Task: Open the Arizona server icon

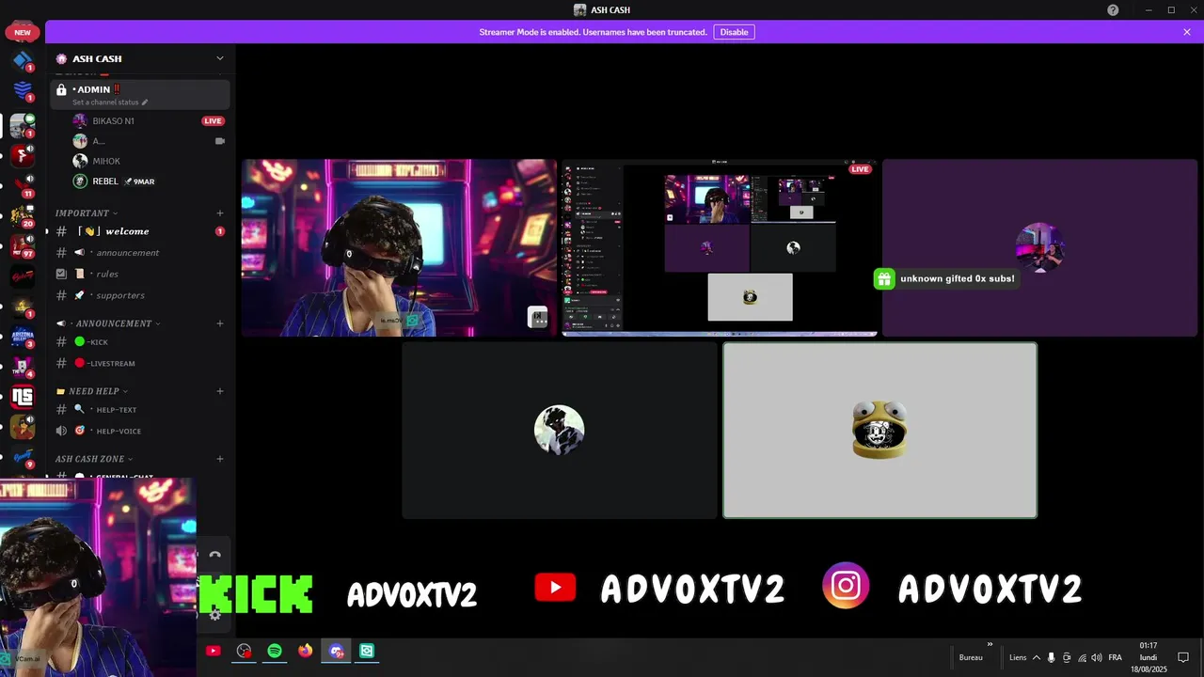Action: [x=22, y=337]
